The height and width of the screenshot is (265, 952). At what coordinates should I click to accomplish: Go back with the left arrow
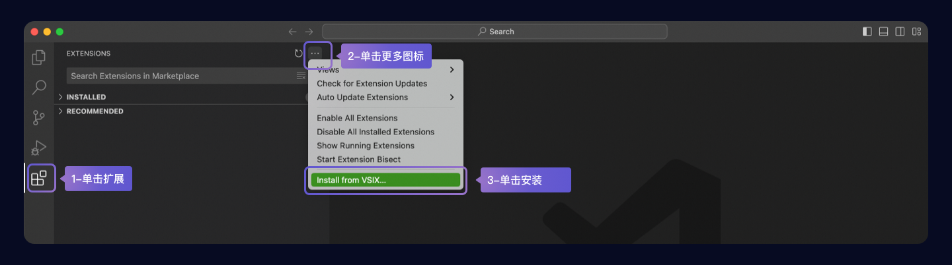[x=292, y=32]
